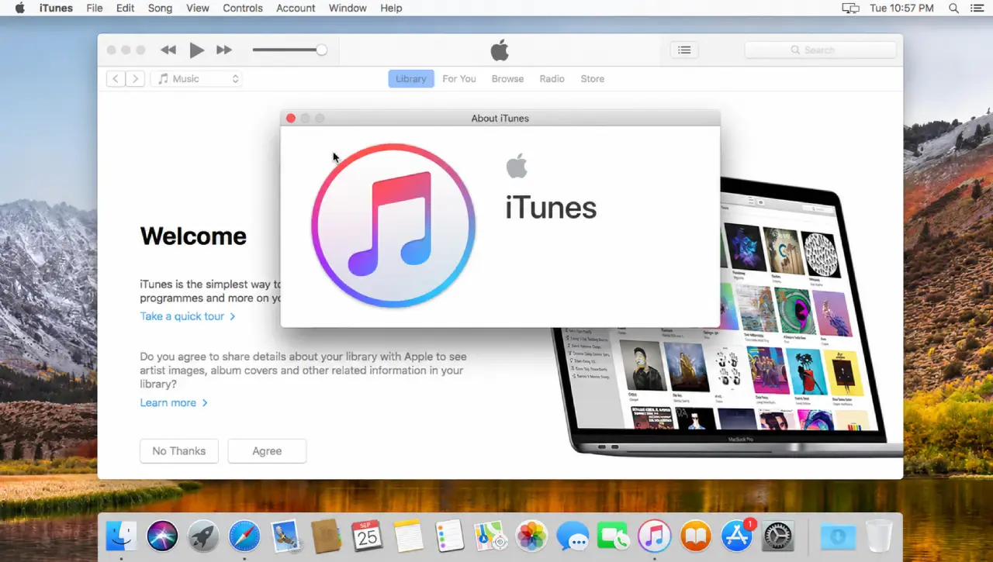Open the Downloads folder in Dock
This screenshot has width=993, height=562.
click(x=838, y=535)
